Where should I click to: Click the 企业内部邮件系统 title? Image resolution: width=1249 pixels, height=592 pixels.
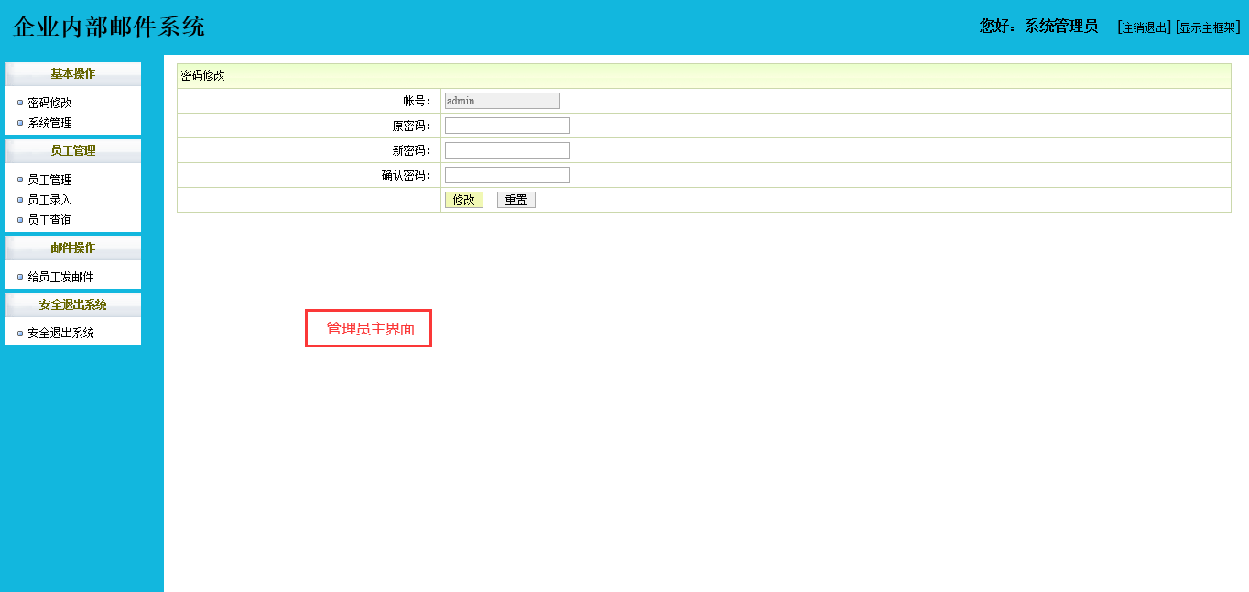click(109, 27)
